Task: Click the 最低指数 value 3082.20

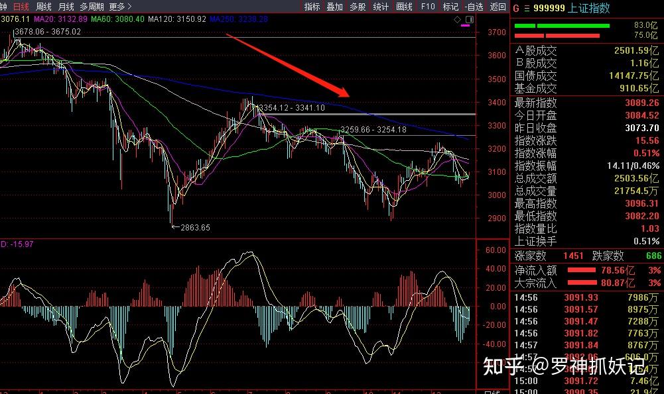Action: 642,216
